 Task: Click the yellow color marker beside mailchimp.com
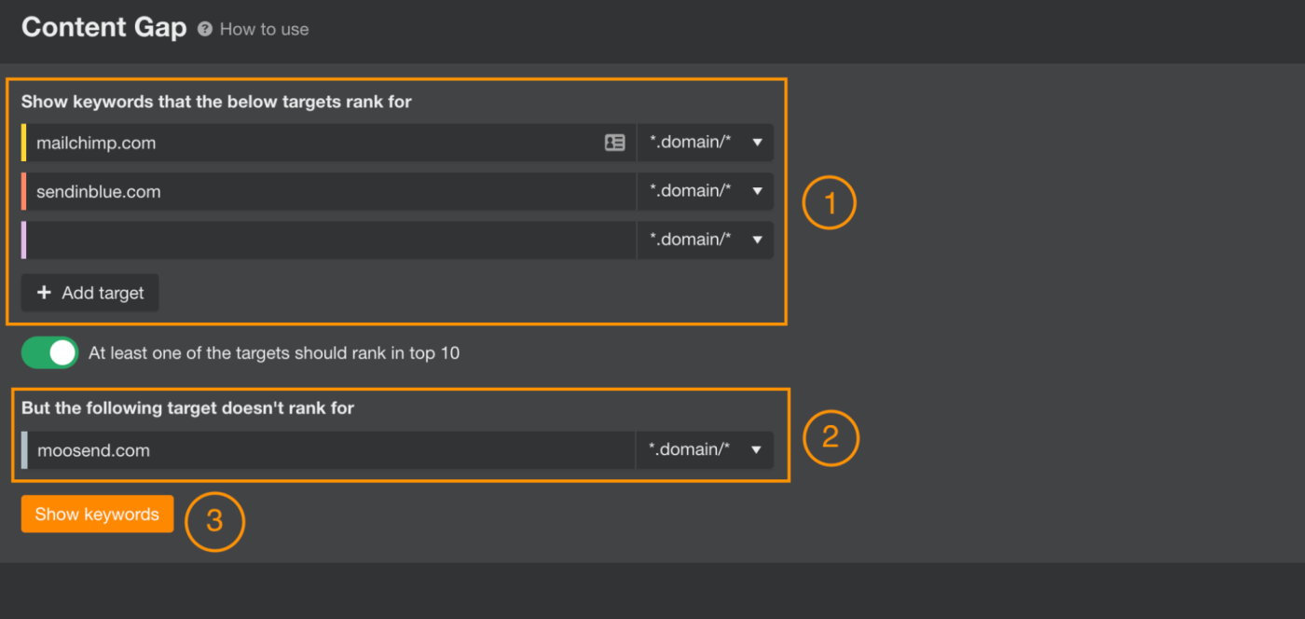(23, 143)
